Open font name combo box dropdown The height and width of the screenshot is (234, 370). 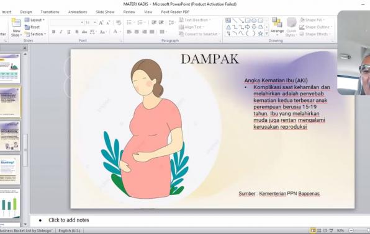pyautogui.click(x=82, y=22)
